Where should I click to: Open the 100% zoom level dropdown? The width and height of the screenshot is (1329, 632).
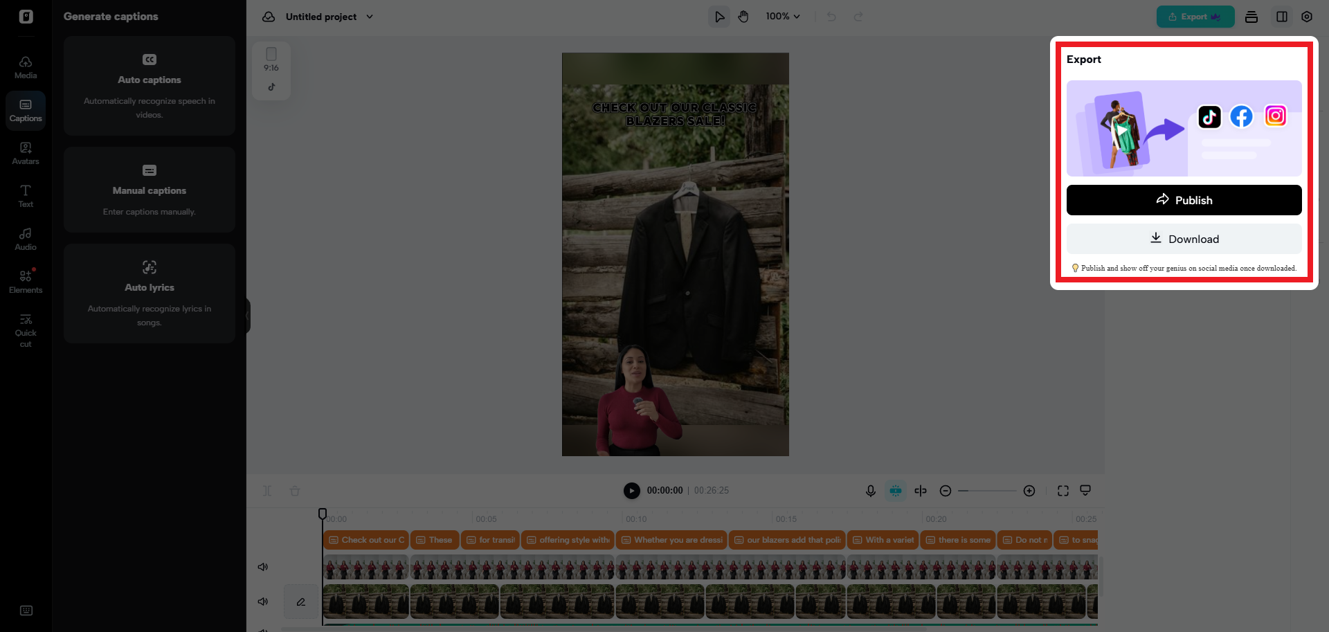coord(783,16)
